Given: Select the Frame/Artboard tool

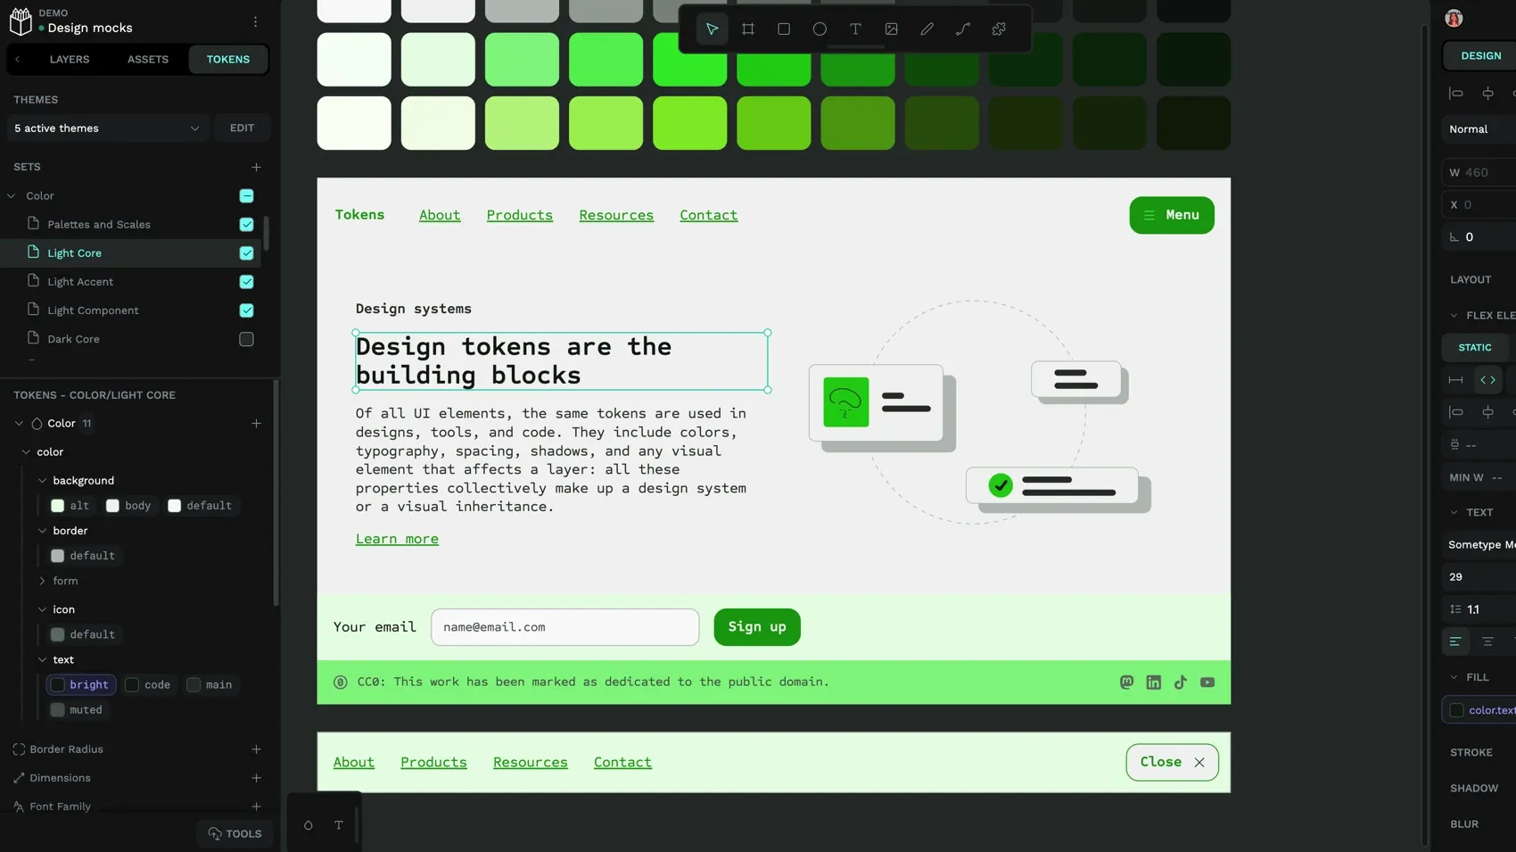Looking at the screenshot, I should 748,29.
